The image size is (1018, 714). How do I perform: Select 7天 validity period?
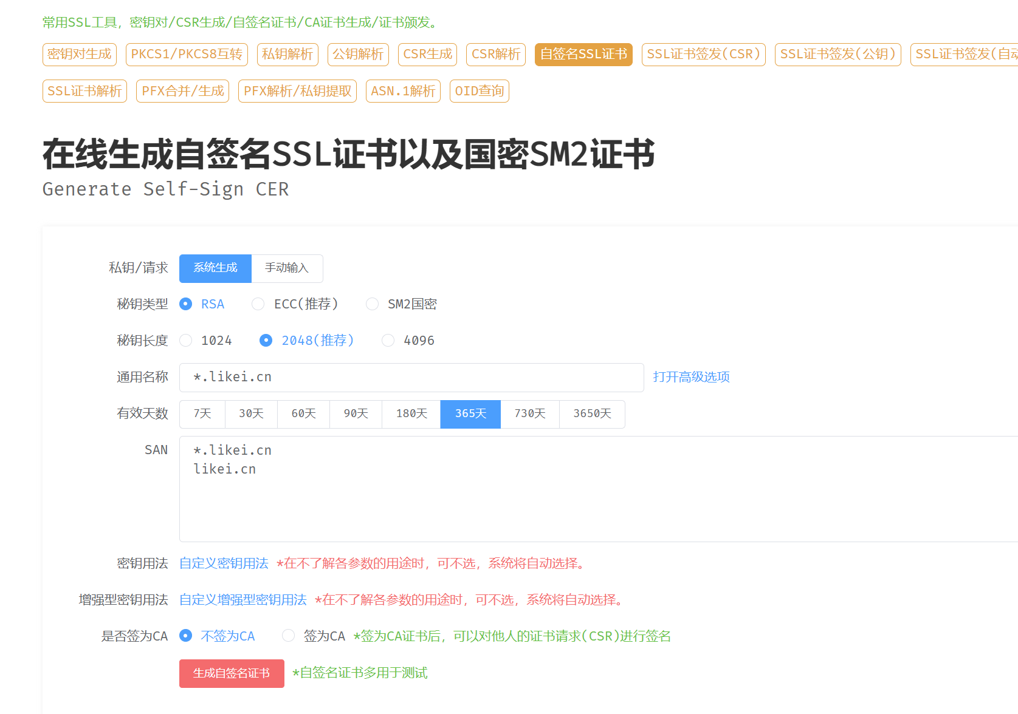click(x=202, y=413)
